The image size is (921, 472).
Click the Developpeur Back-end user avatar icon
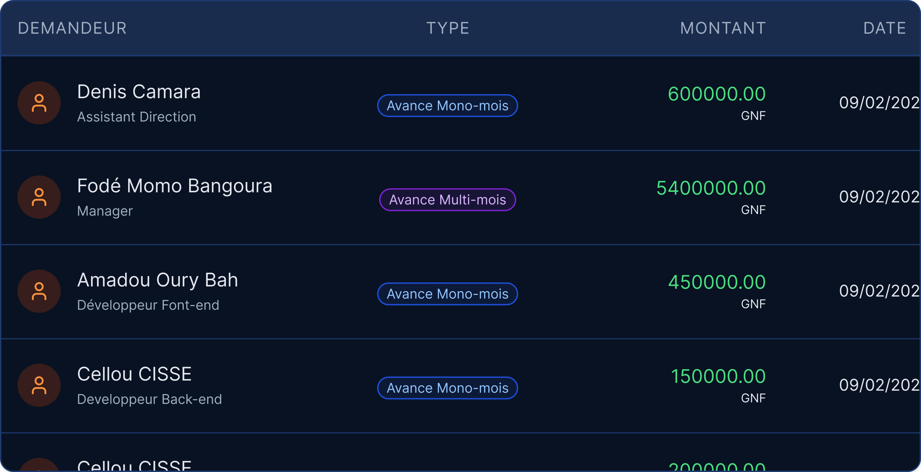[39, 385]
